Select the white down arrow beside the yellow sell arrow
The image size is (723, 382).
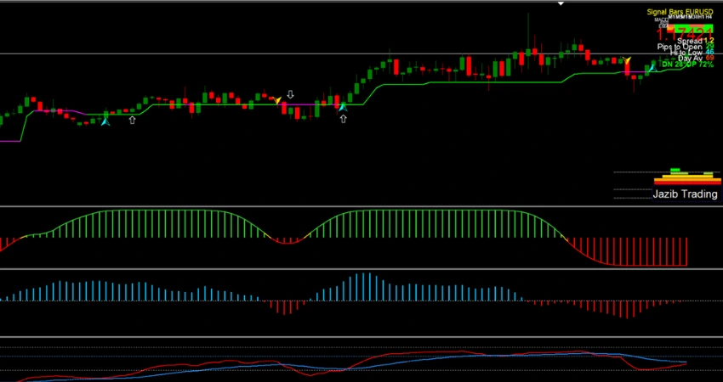(291, 95)
